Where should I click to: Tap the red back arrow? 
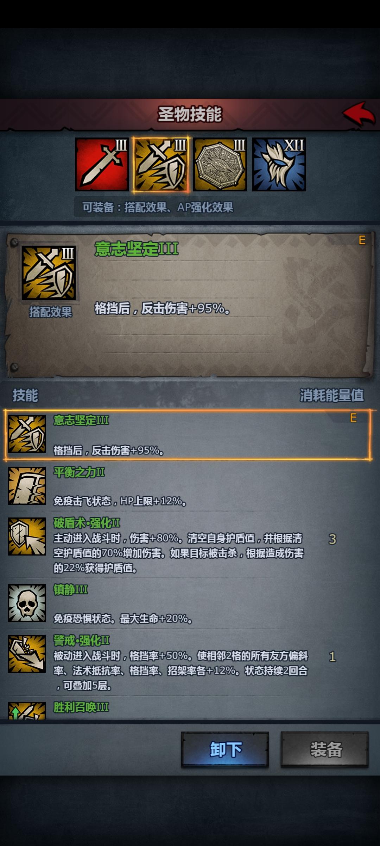pos(359,114)
